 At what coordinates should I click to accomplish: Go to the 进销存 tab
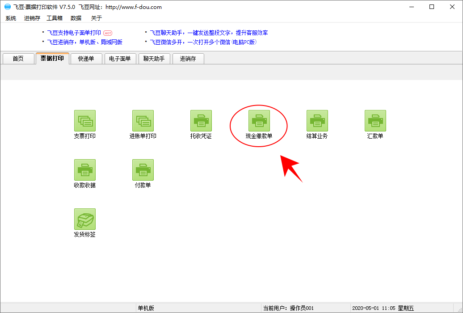[x=188, y=59]
